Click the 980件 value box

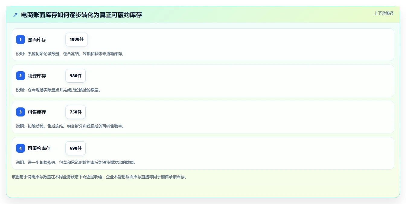pos(75,76)
